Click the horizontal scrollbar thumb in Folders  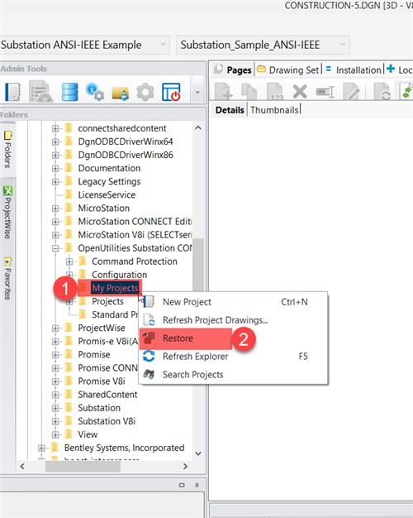(x=83, y=467)
